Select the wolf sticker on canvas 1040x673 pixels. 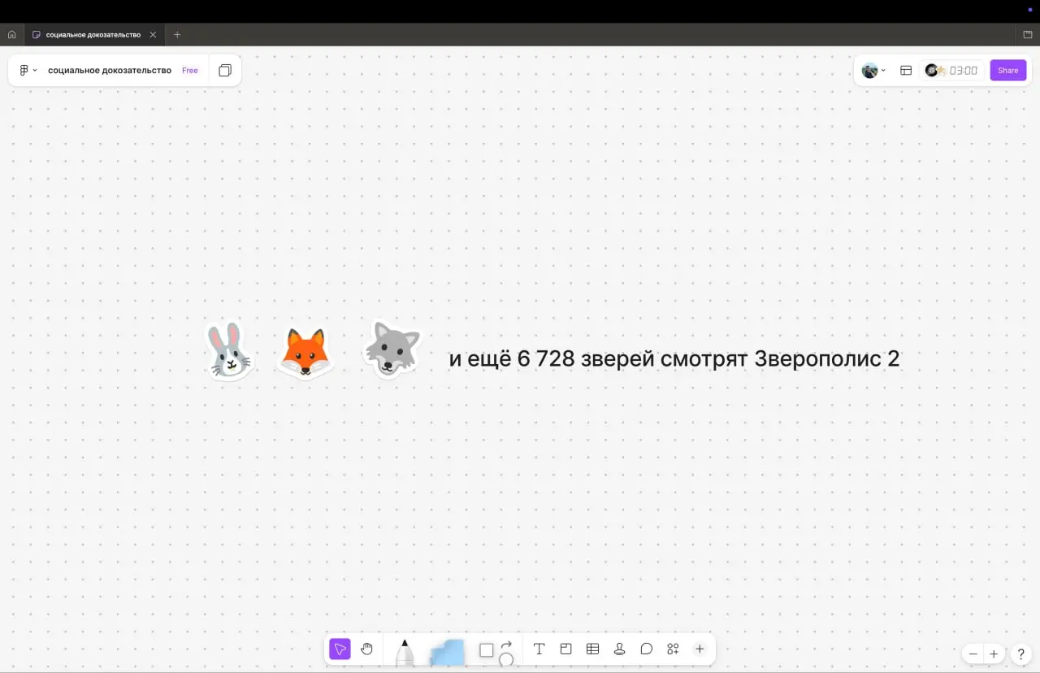pyautogui.click(x=392, y=350)
